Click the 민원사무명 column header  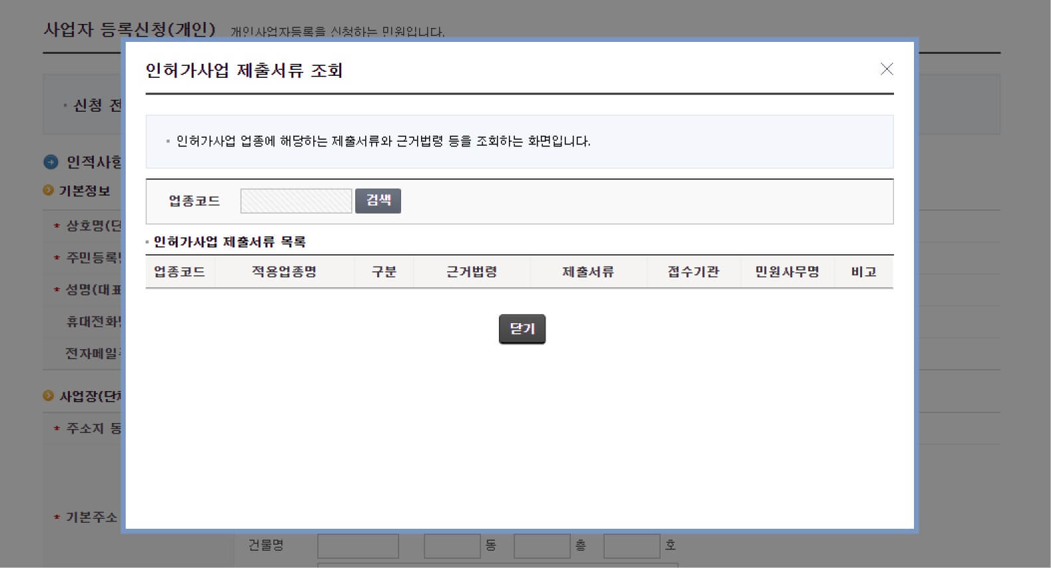(787, 272)
